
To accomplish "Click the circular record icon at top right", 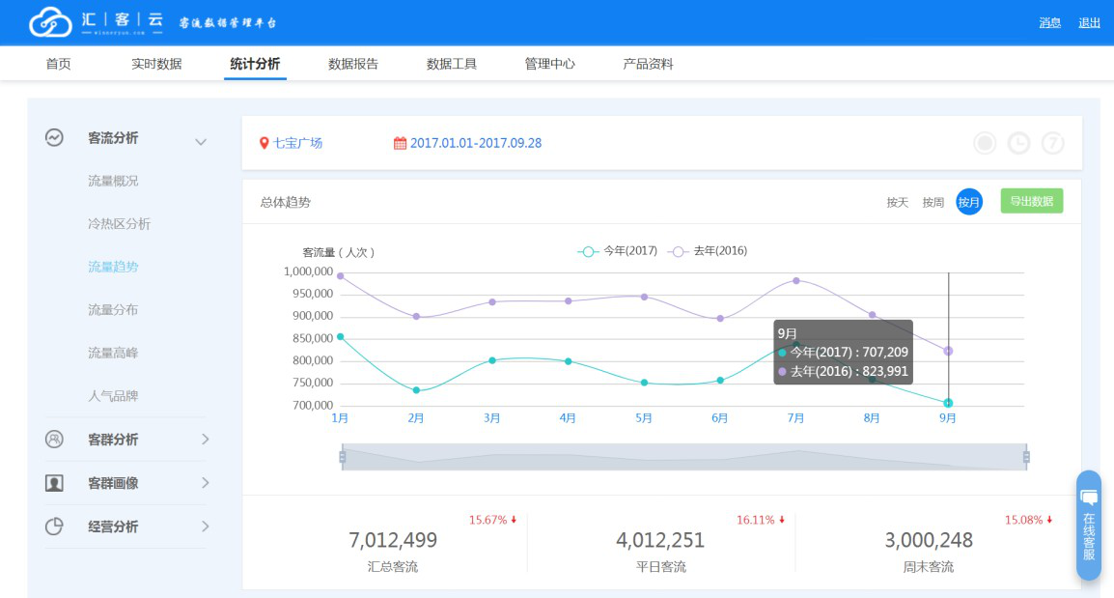I will click(x=985, y=143).
